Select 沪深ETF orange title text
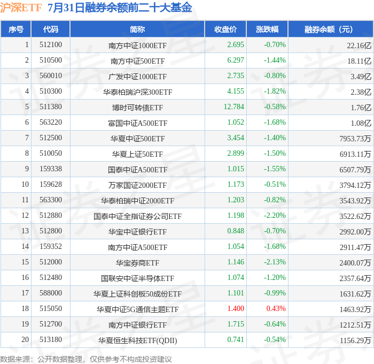Screen dimensions: 374x364 [21, 7]
